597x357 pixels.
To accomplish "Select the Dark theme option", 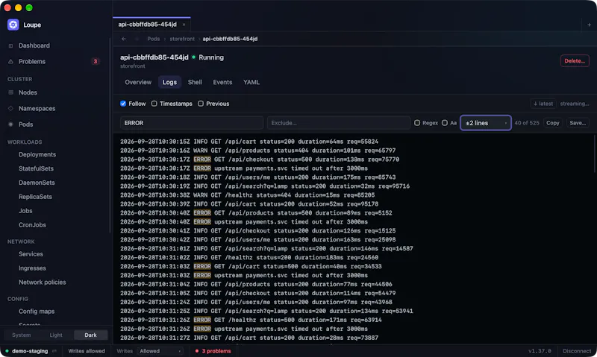I will coord(90,335).
